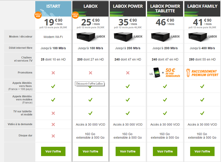Click Voir l'offre button for LABOX
This screenshot has width=221, height=162.
[x=90, y=151]
